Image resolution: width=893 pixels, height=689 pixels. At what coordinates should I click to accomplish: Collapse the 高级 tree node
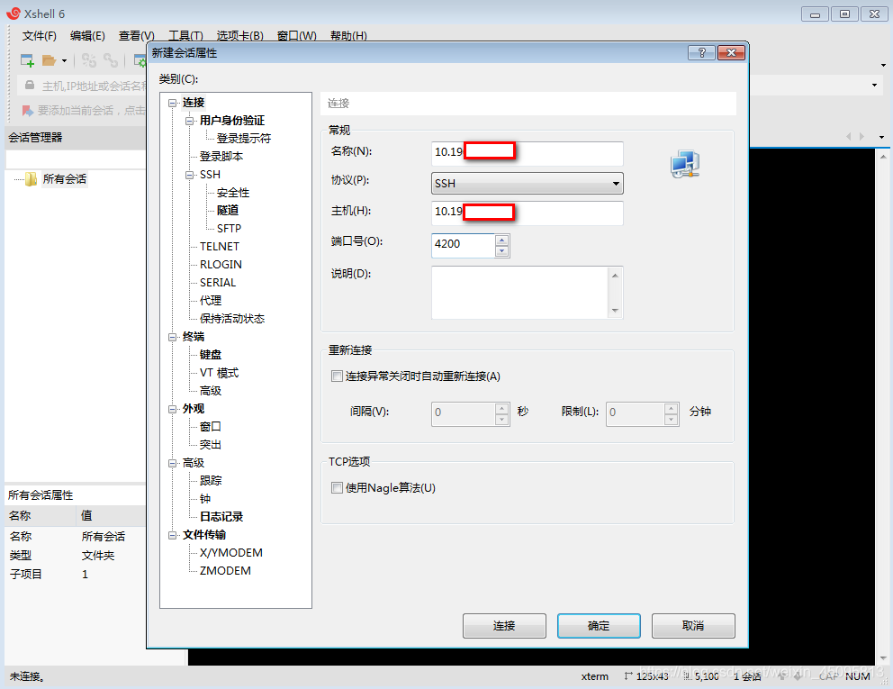173,463
